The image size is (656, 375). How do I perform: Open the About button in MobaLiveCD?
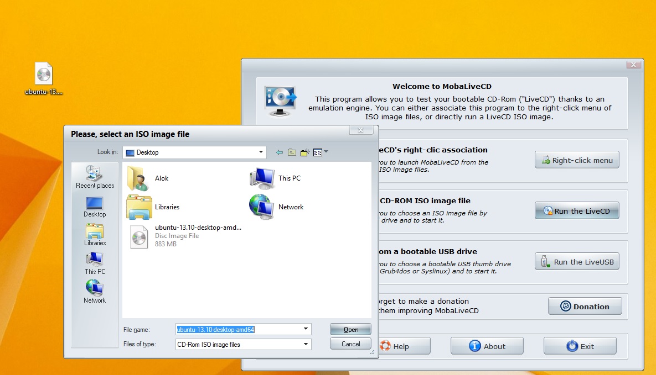pyautogui.click(x=487, y=346)
